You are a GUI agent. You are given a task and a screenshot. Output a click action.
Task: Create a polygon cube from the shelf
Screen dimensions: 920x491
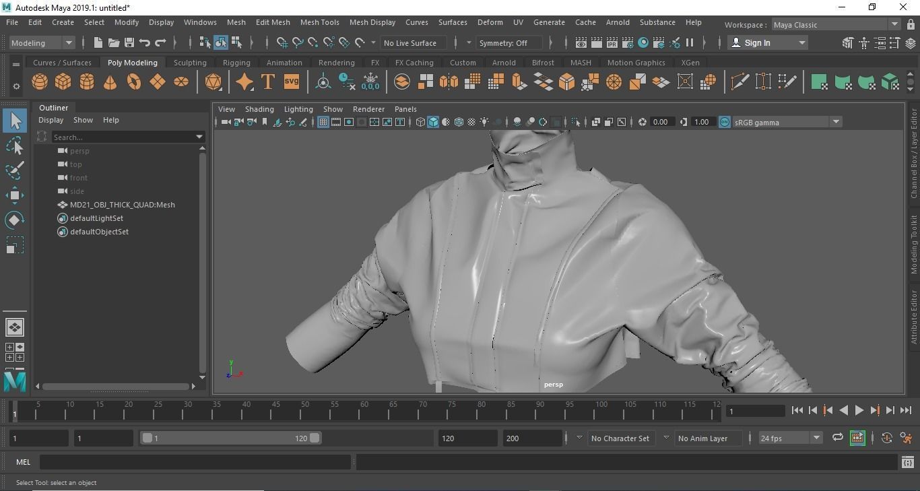click(63, 82)
